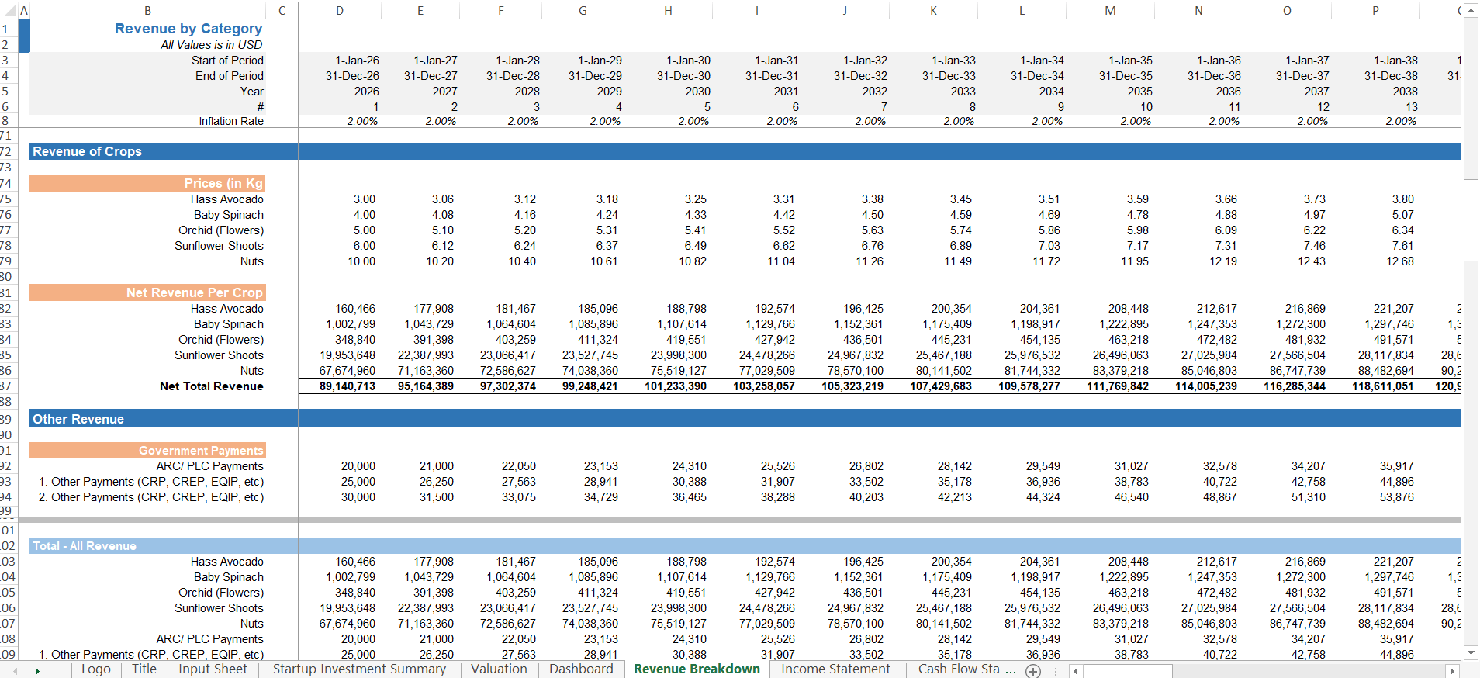This screenshot has width=1480, height=678.
Task: Click horizontal scrollbar right arrow
Action: pyautogui.click(x=1452, y=671)
